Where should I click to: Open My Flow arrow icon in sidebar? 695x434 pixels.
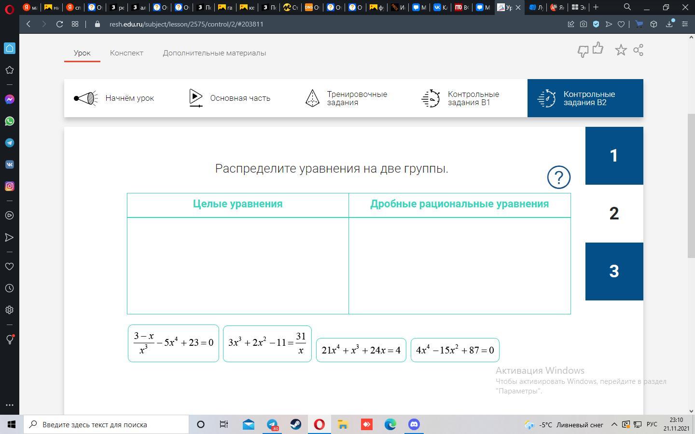pos(10,237)
